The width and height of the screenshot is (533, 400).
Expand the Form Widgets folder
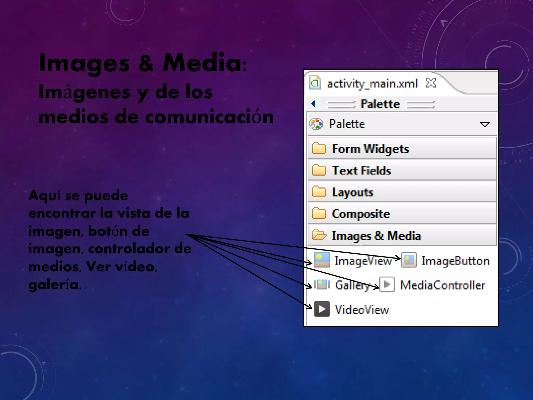pos(402,148)
